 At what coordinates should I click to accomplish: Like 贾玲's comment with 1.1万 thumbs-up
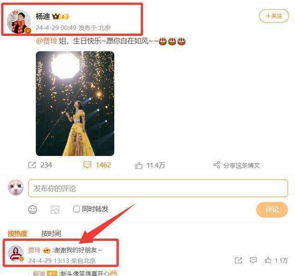(x=268, y=260)
